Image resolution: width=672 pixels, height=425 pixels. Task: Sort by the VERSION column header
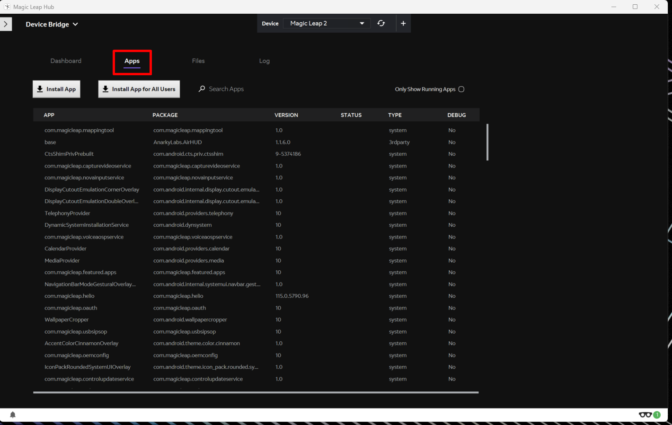[x=286, y=115]
